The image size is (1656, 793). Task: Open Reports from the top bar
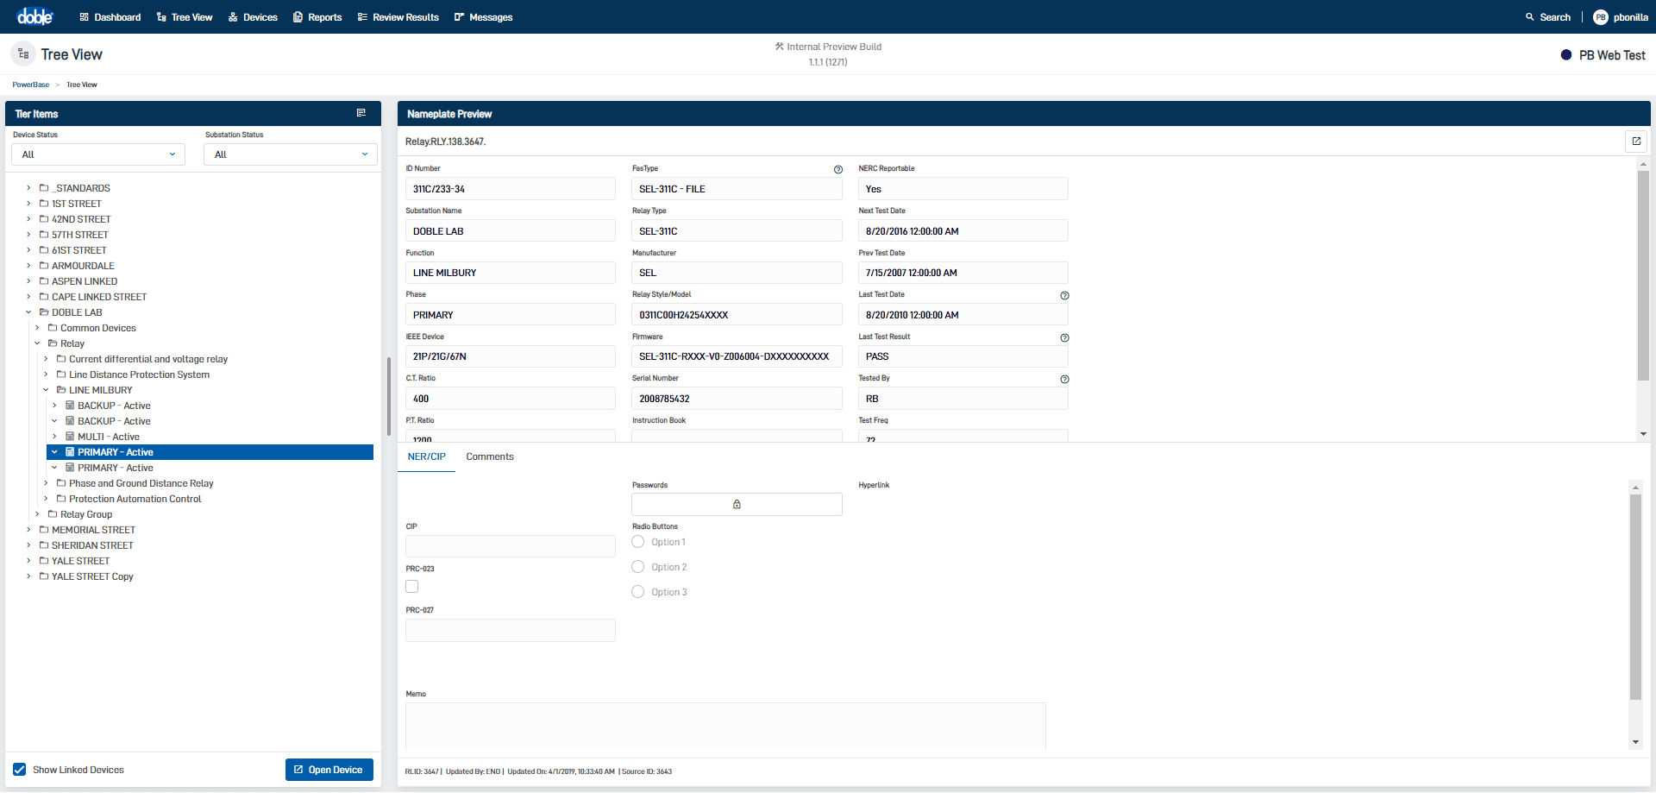tap(317, 17)
